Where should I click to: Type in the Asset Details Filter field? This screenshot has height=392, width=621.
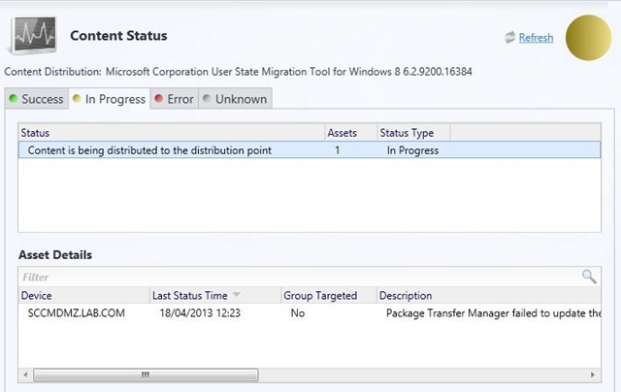click(291, 277)
